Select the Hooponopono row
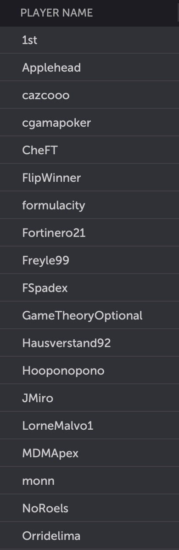 [89, 370]
